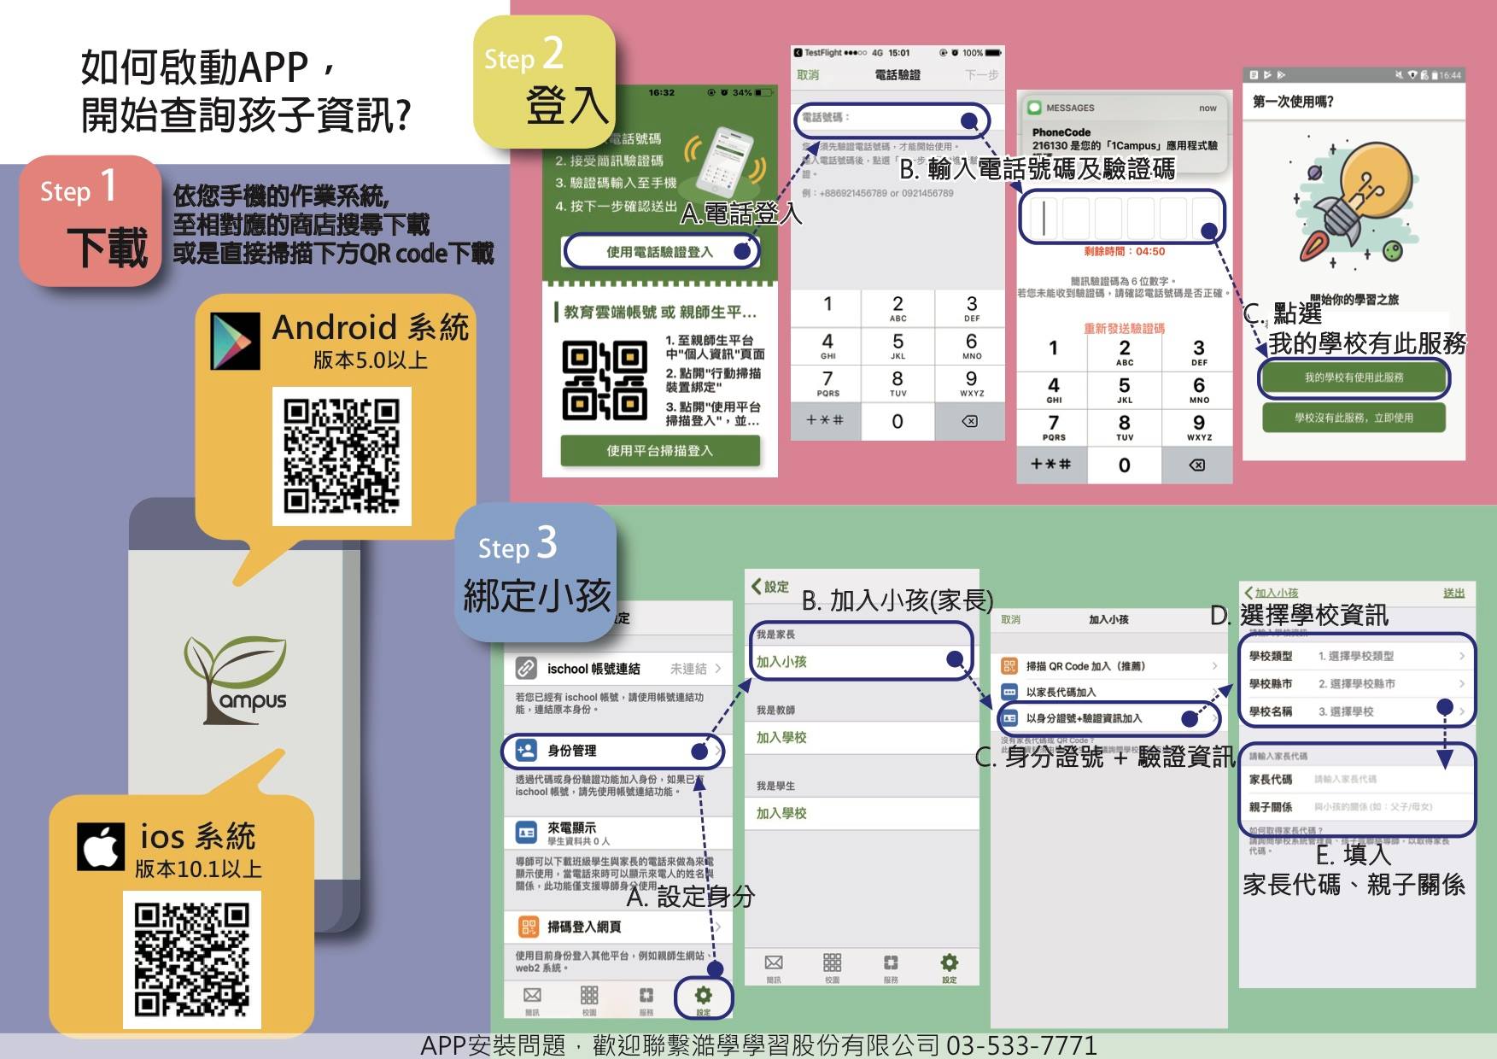Tap the settings gear tab icon
Image resolution: width=1497 pixels, height=1059 pixels.
(703, 996)
